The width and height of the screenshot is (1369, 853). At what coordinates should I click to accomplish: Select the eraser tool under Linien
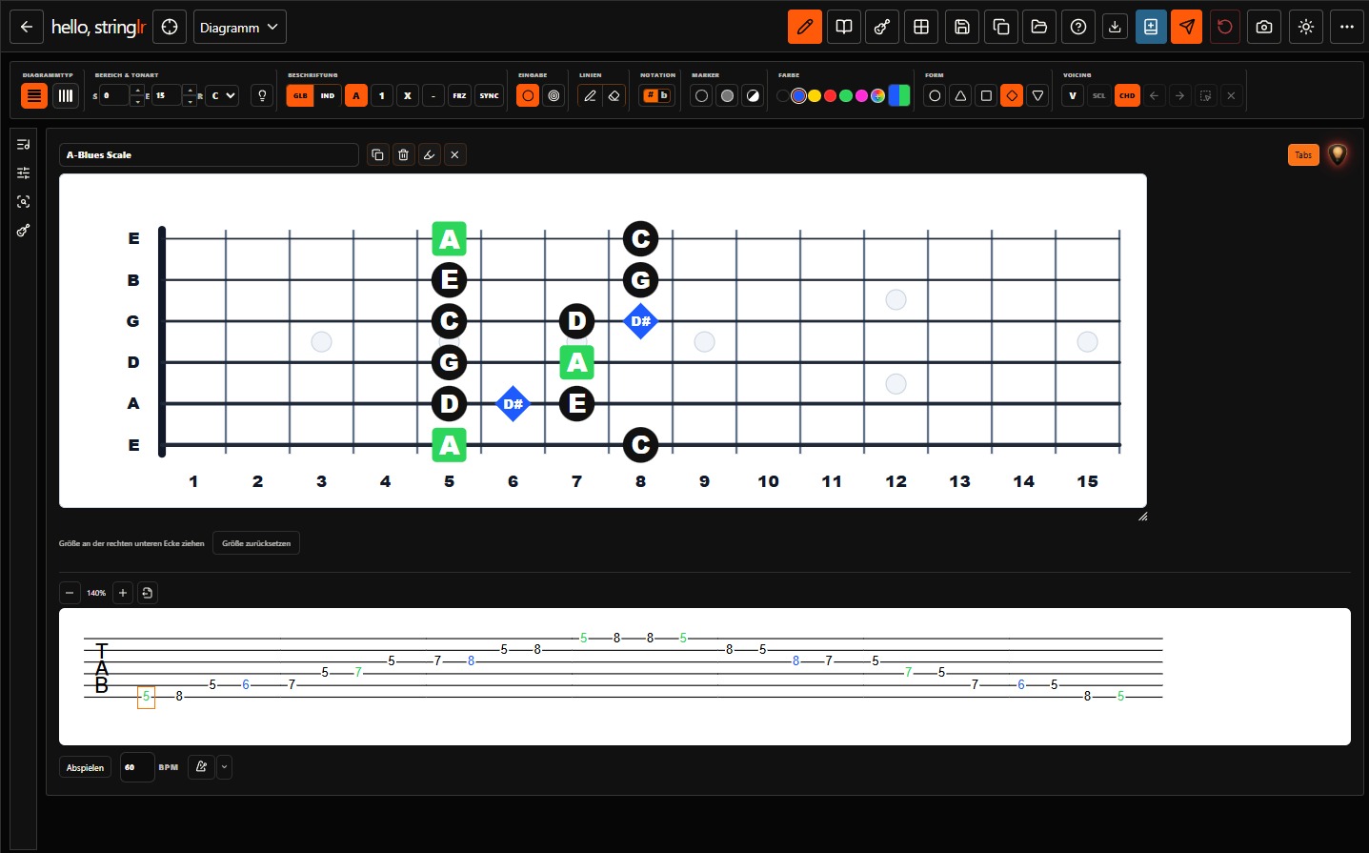point(614,95)
